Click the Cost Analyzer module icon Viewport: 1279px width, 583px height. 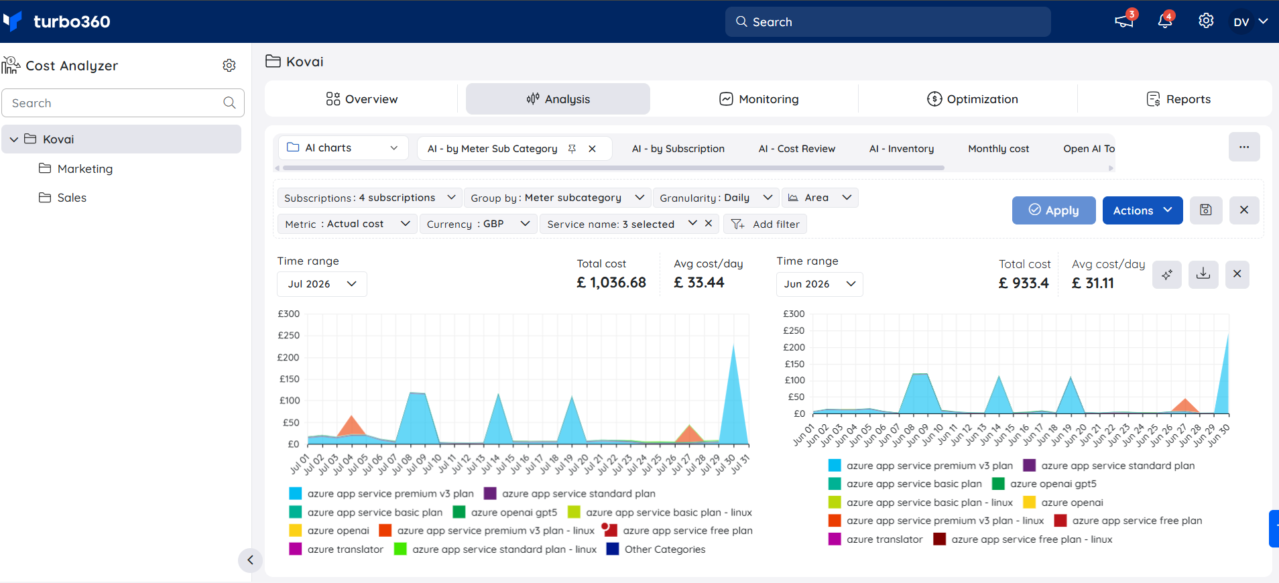pos(11,65)
